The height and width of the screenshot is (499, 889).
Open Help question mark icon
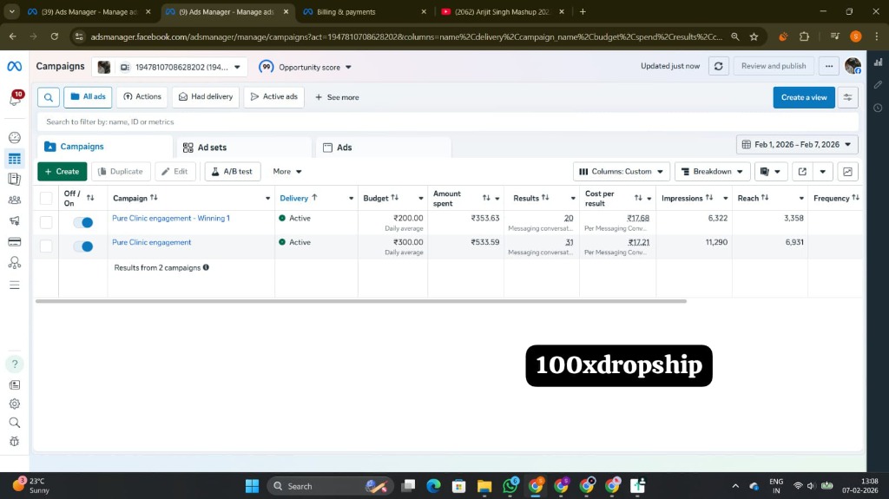pos(15,364)
